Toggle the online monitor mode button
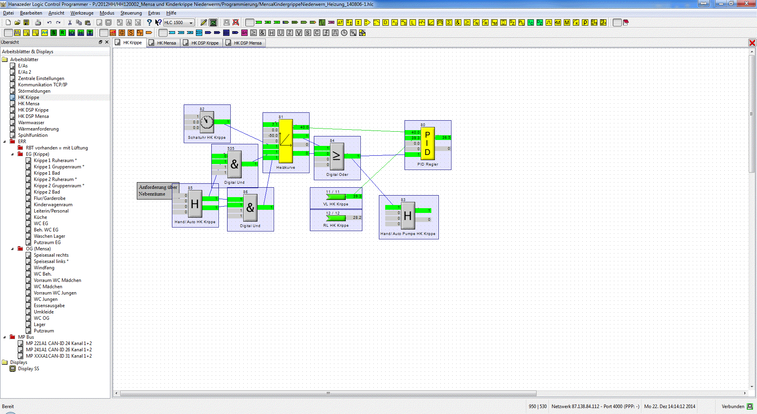Screen dimensions: 757x414 (x=213, y=22)
